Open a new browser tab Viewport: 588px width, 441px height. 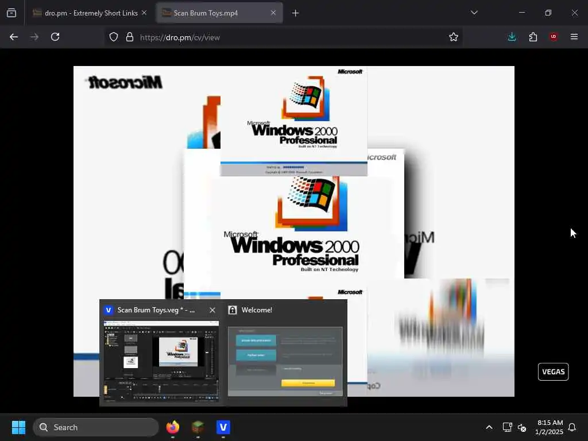click(x=296, y=13)
